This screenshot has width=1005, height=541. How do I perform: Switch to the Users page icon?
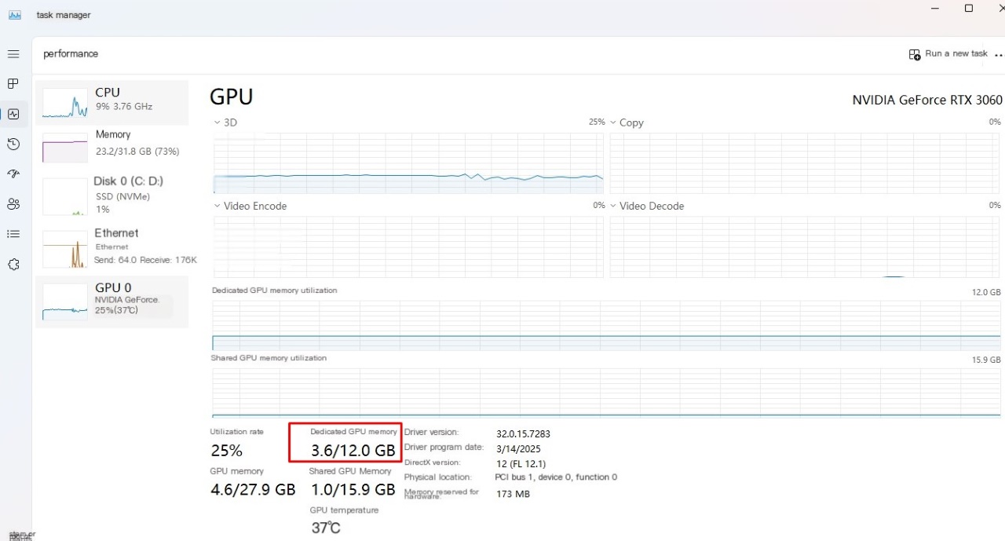click(x=13, y=204)
